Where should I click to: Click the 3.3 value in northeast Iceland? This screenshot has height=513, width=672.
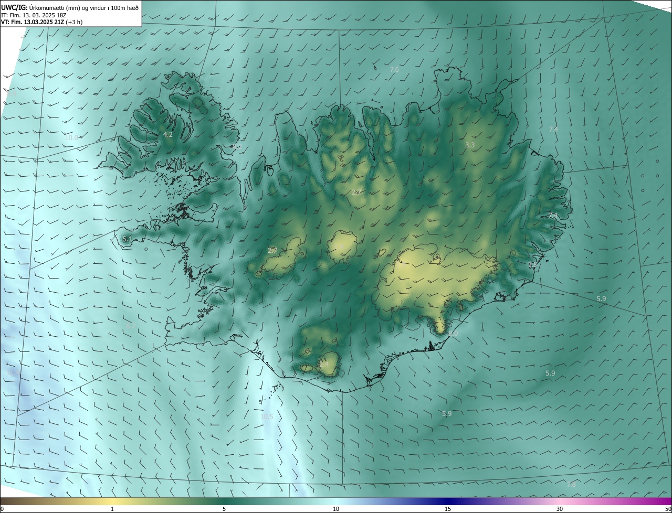[x=470, y=145]
